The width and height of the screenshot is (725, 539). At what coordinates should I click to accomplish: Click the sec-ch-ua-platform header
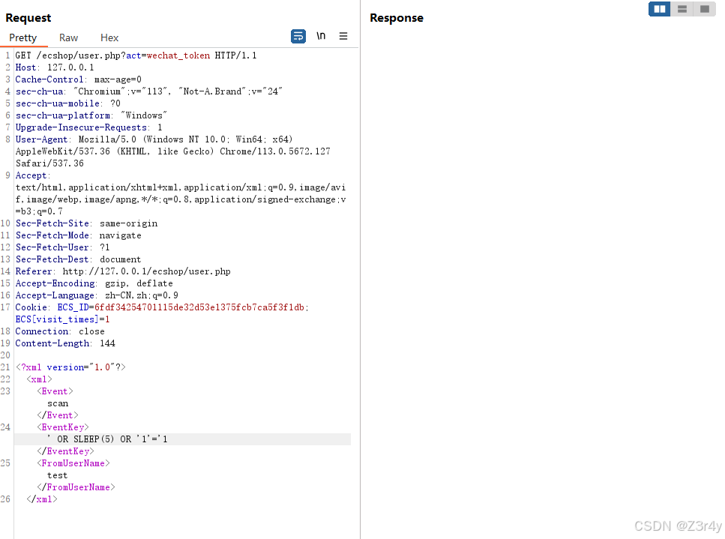tap(91, 115)
